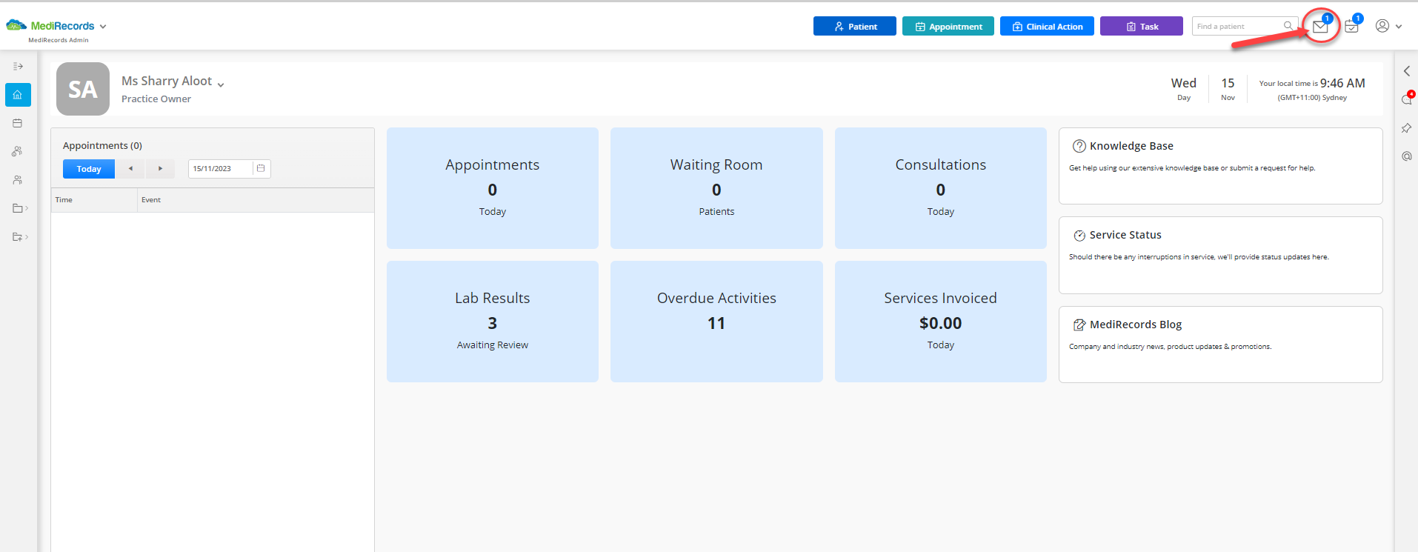Click the pin icon in right panel
Screen dimensions: 1418x552
pyautogui.click(x=1406, y=128)
